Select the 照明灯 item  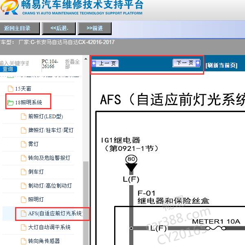pyautogui.click(x=36, y=199)
